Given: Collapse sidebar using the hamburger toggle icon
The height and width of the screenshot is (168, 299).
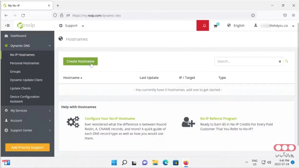Looking at the screenshot, I should pyautogui.click(x=7, y=26).
